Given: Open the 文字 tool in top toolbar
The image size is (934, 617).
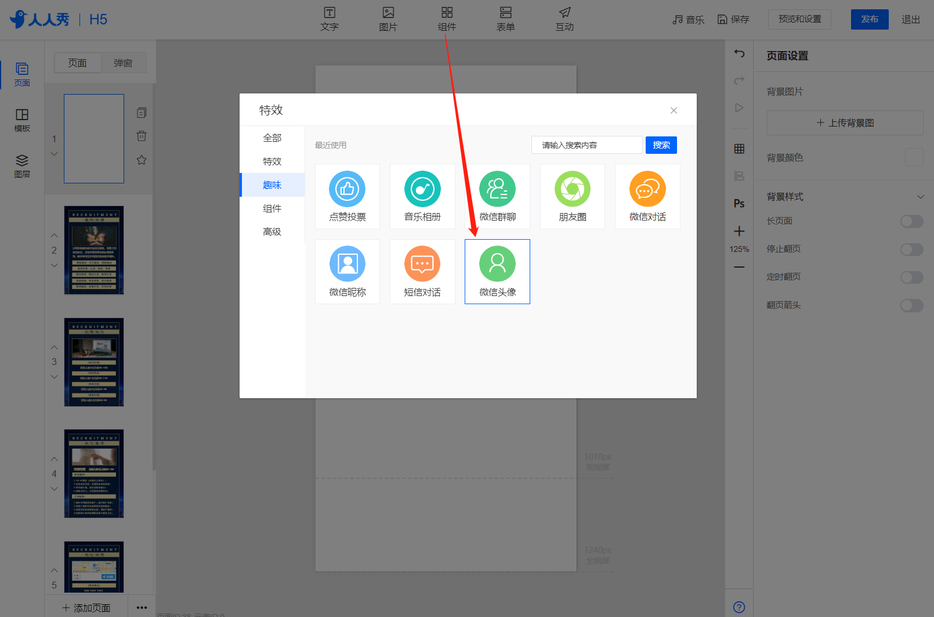Looking at the screenshot, I should click(x=330, y=19).
